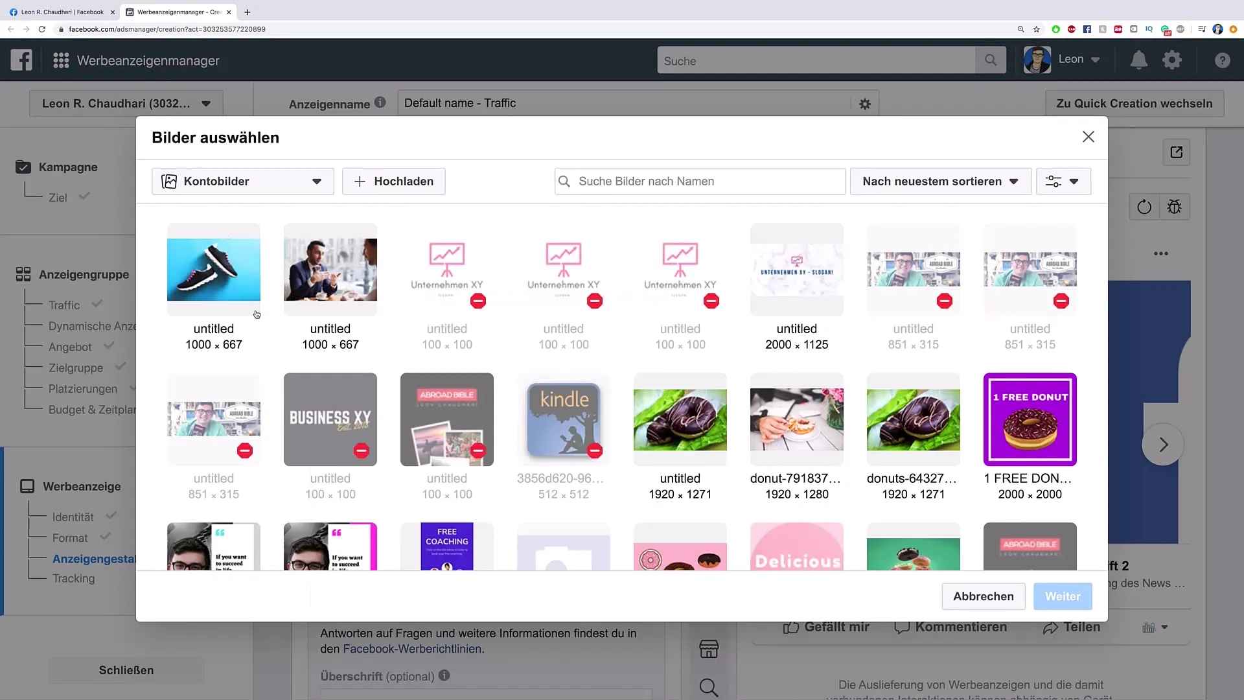Select the businessman meeting image thumbnail
Image resolution: width=1244 pixels, height=700 pixels.
[x=330, y=270]
